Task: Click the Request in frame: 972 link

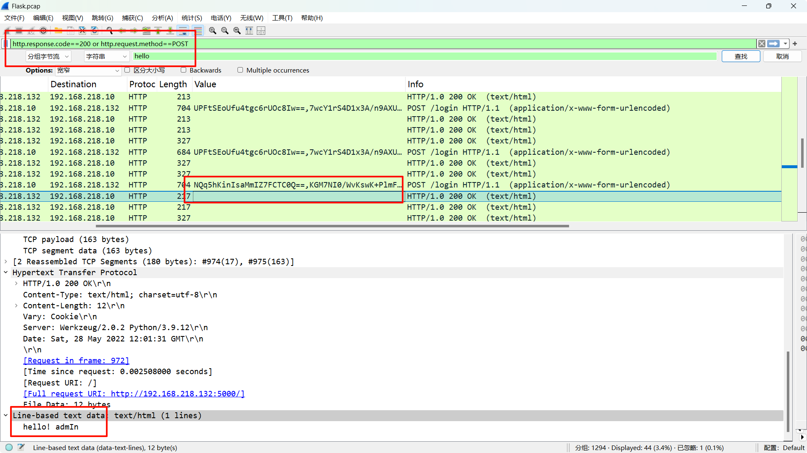Action: point(76,361)
